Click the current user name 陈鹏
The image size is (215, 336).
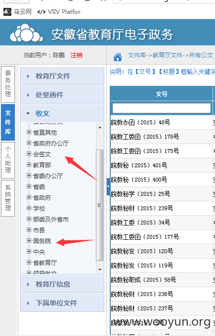click(x=59, y=55)
